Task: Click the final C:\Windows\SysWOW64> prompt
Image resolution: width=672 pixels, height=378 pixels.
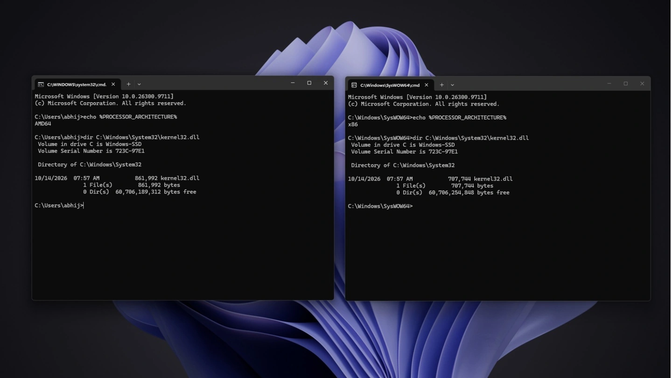Action: point(380,206)
